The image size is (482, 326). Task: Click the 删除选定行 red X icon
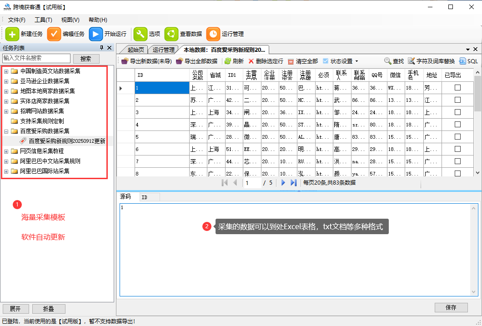[251, 61]
